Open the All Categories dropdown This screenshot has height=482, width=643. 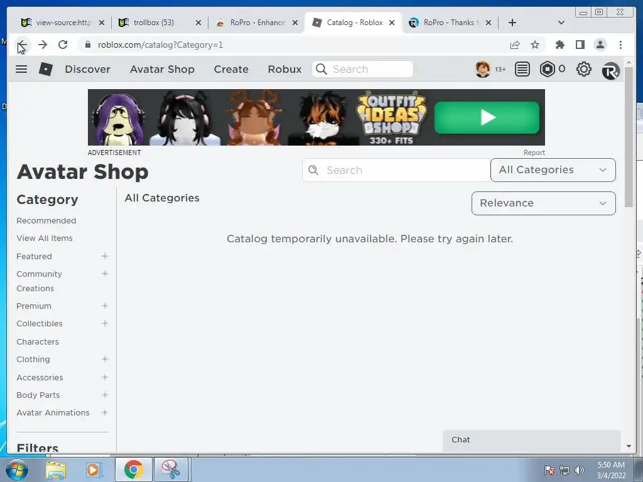tap(553, 170)
